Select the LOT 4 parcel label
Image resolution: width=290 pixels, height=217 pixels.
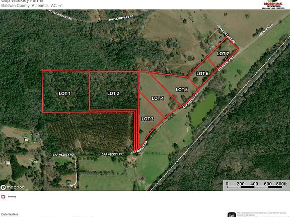coord(158,98)
